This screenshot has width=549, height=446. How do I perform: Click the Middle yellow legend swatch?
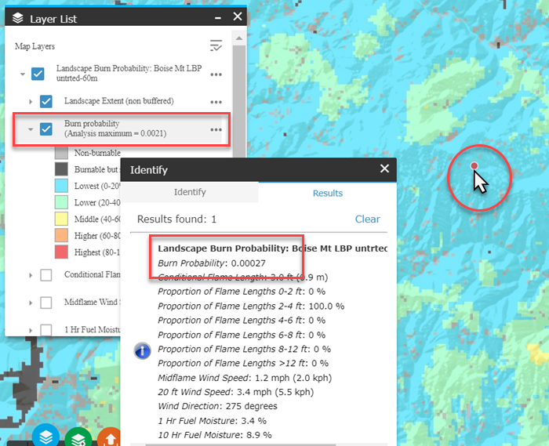61,219
